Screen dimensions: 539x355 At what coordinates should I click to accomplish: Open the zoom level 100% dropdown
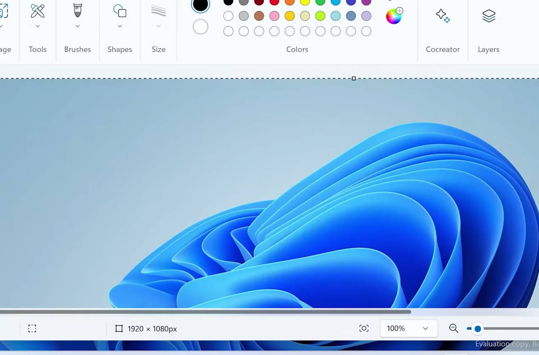tap(408, 328)
